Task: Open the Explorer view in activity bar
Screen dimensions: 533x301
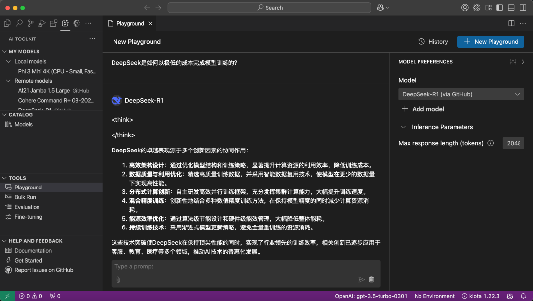Action: (x=7, y=23)
